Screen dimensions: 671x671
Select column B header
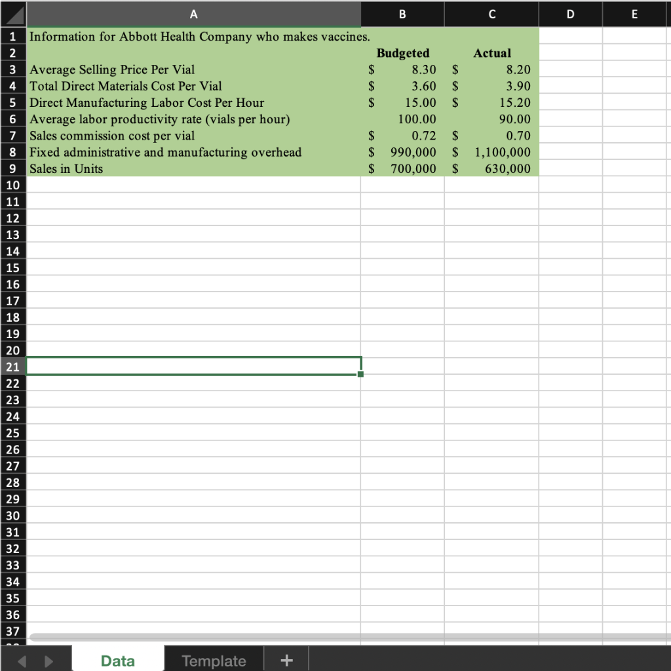(402, 14)
